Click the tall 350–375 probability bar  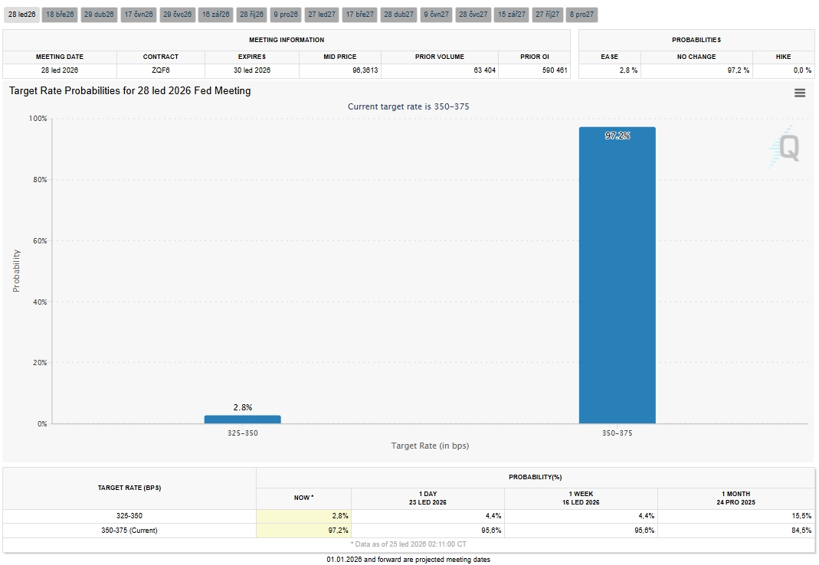[617, 275]
